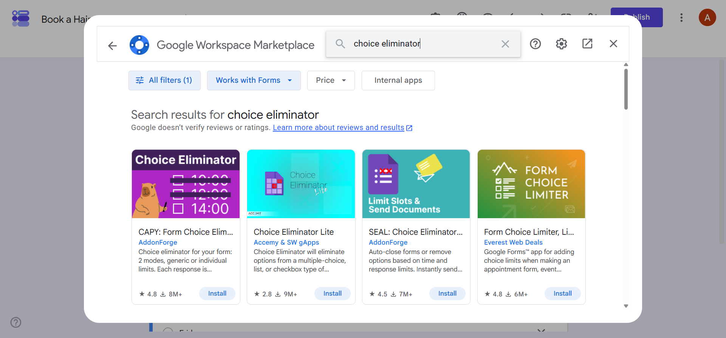
Task: Open the CAPY: Form Choice Elim... title
Action: click(186, 232)
